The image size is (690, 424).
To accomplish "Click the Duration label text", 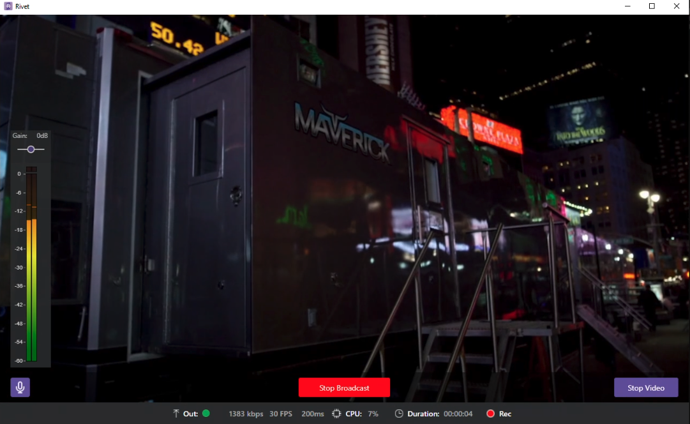I will pos(423,414).
